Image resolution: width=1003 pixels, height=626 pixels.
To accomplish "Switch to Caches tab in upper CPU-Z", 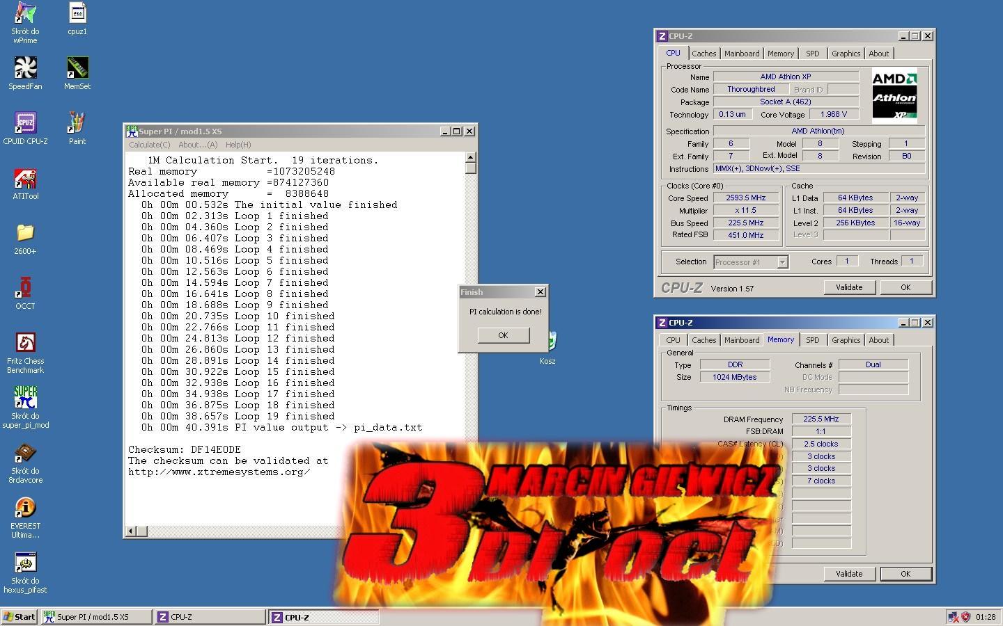I will coord(704,54).
